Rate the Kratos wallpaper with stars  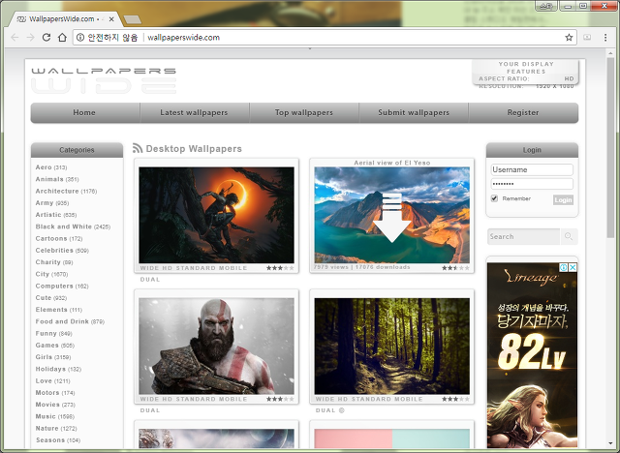280,399
